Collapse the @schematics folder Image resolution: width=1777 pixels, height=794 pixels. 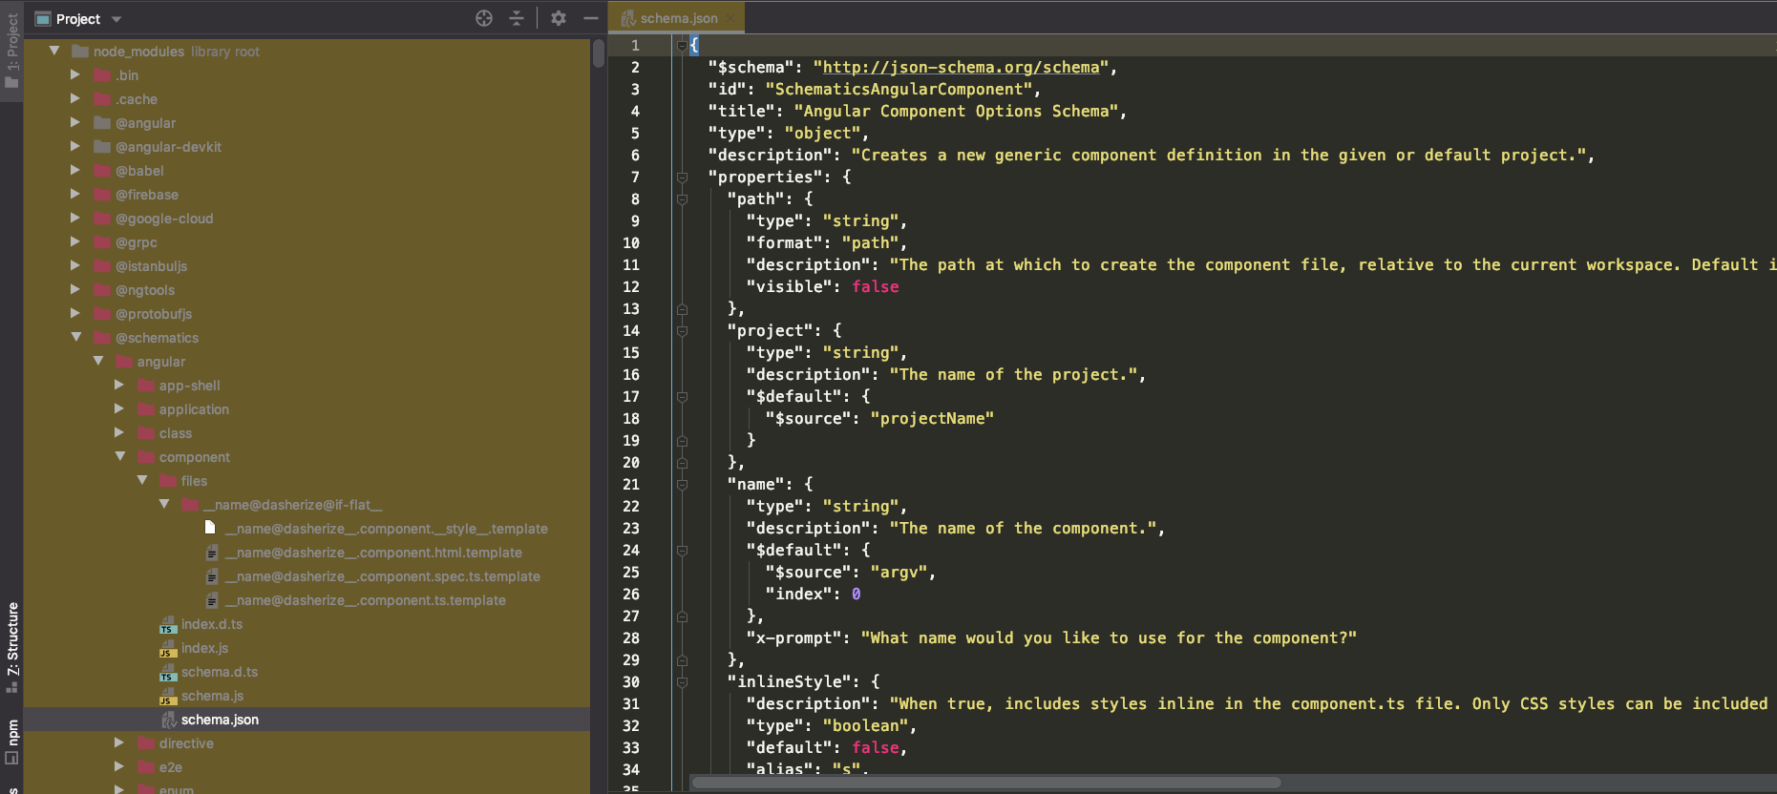click(76, 337)
